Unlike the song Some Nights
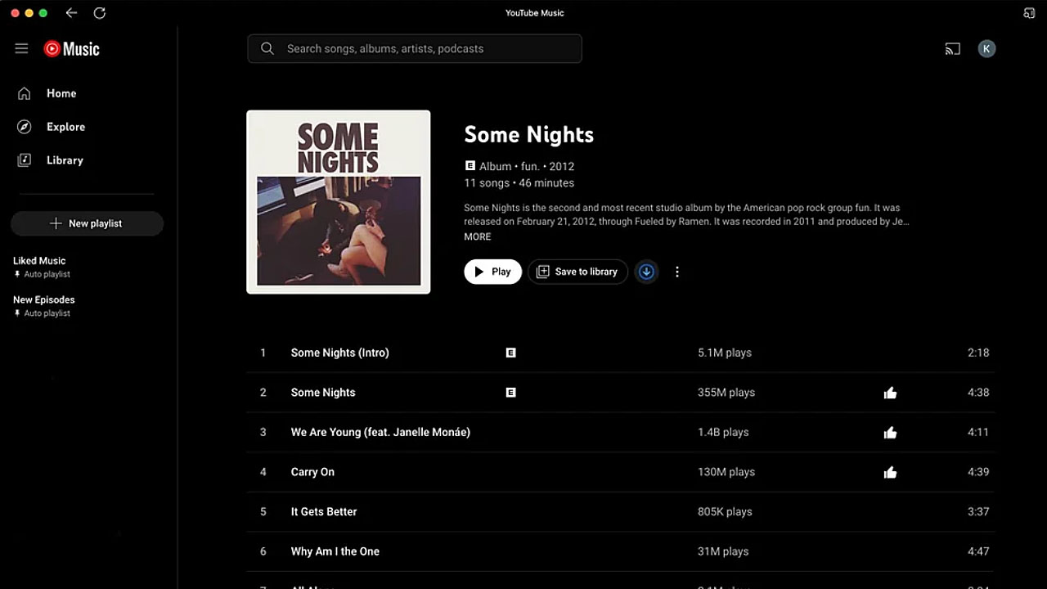Viewport: 1047px width, 589px height. tap(890, 393)
